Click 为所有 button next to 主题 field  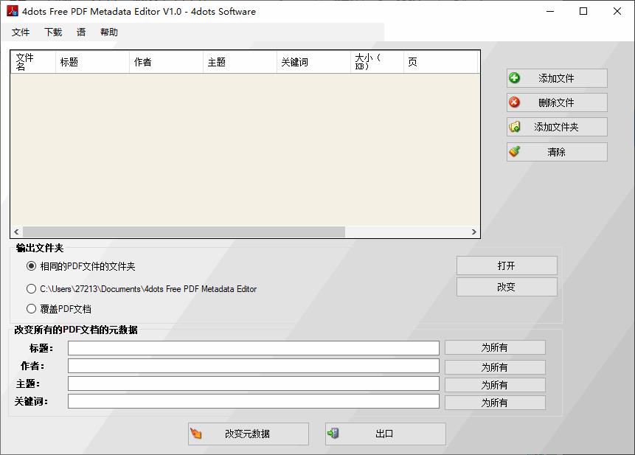pyautogui.click(x=495, y=384)
